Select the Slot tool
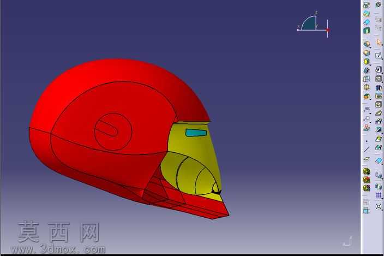Screen dimensions: 384x256 [x=379, y=122]
